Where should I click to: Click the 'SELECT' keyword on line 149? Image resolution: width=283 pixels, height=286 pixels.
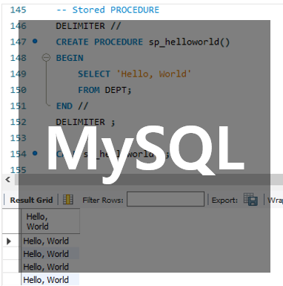(94, 74)
